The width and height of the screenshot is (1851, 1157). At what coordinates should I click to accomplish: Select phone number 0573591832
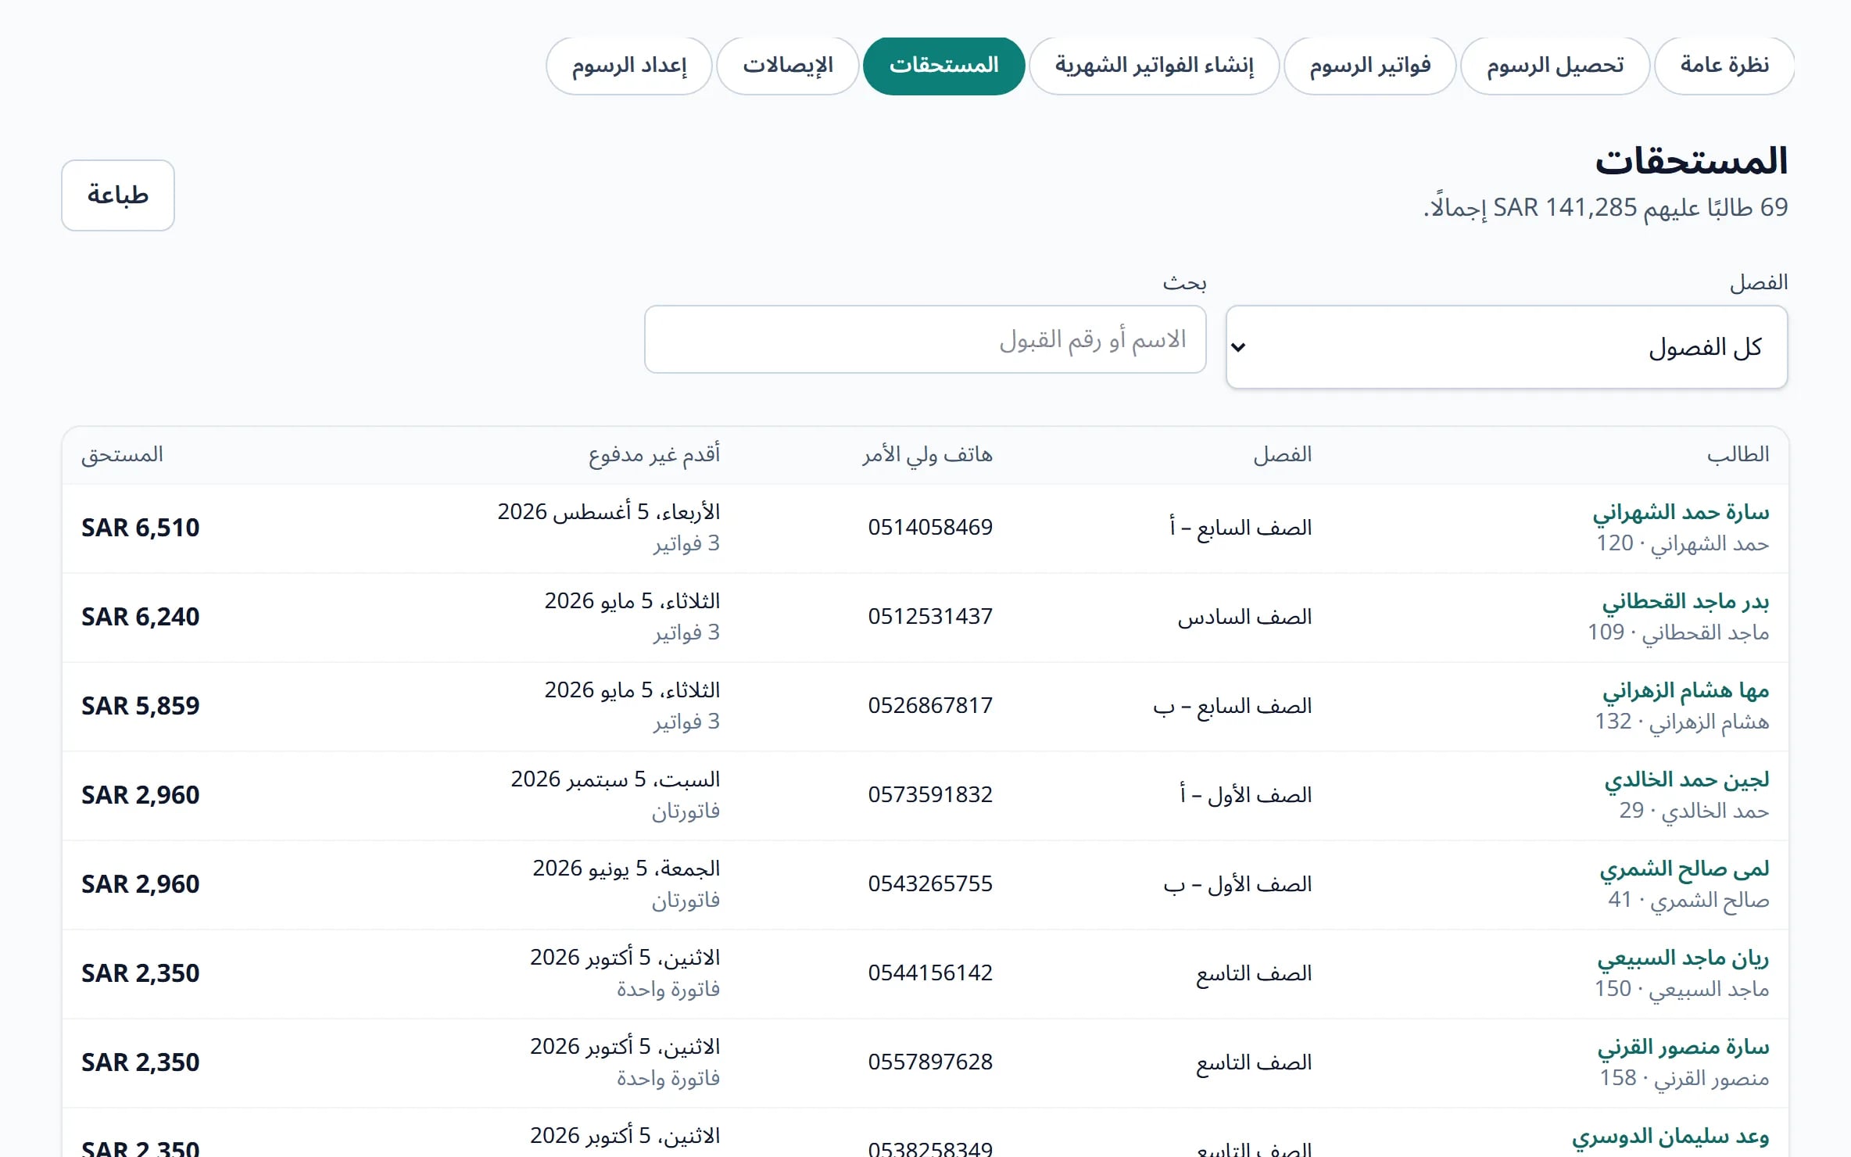(x=930, y=795)
